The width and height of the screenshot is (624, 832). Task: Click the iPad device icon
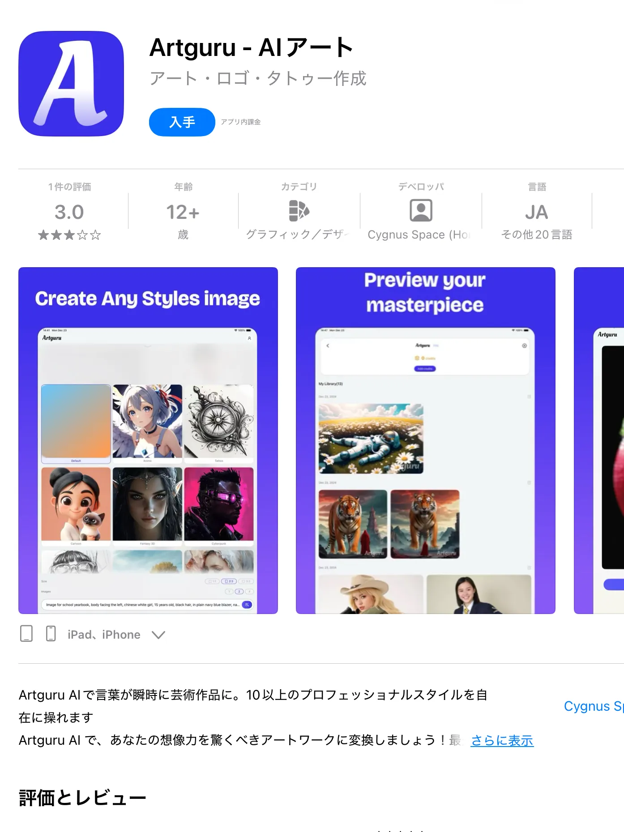(26, 634)
